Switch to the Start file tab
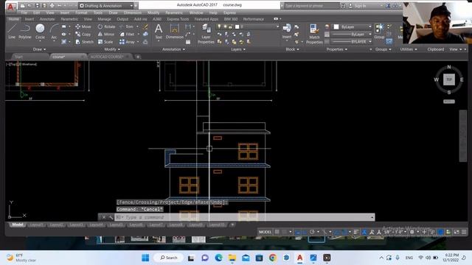 click(x=18, y=57)
